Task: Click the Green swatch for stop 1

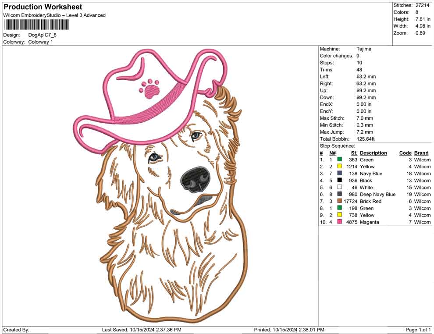Action: [x=339, y=160]
